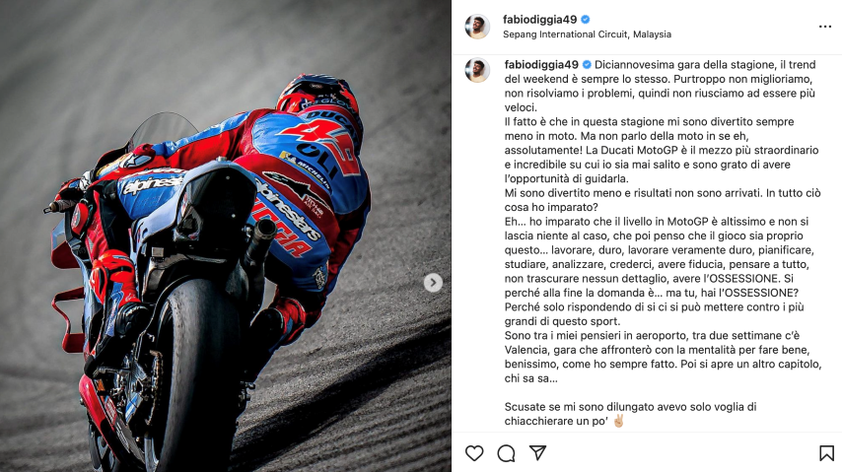Click the Ducati rider photo
The width and height of the screenshot is (842, 472).
pos(226,236)
